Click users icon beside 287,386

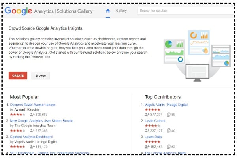click(x=32, y=130)
